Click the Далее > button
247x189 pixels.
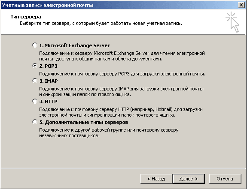[x=189, y=179]
